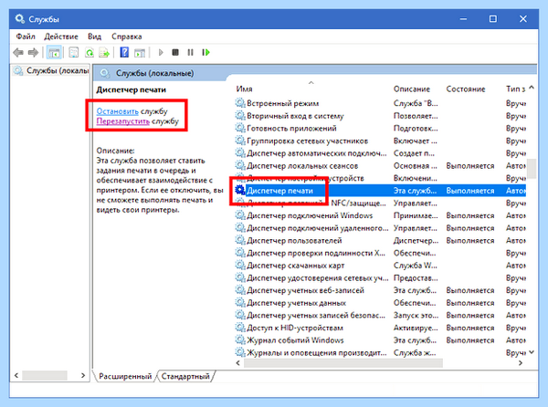This screenshot has height=407, width=548.
Task: Close the Службы window
Action: pos(522,19)
